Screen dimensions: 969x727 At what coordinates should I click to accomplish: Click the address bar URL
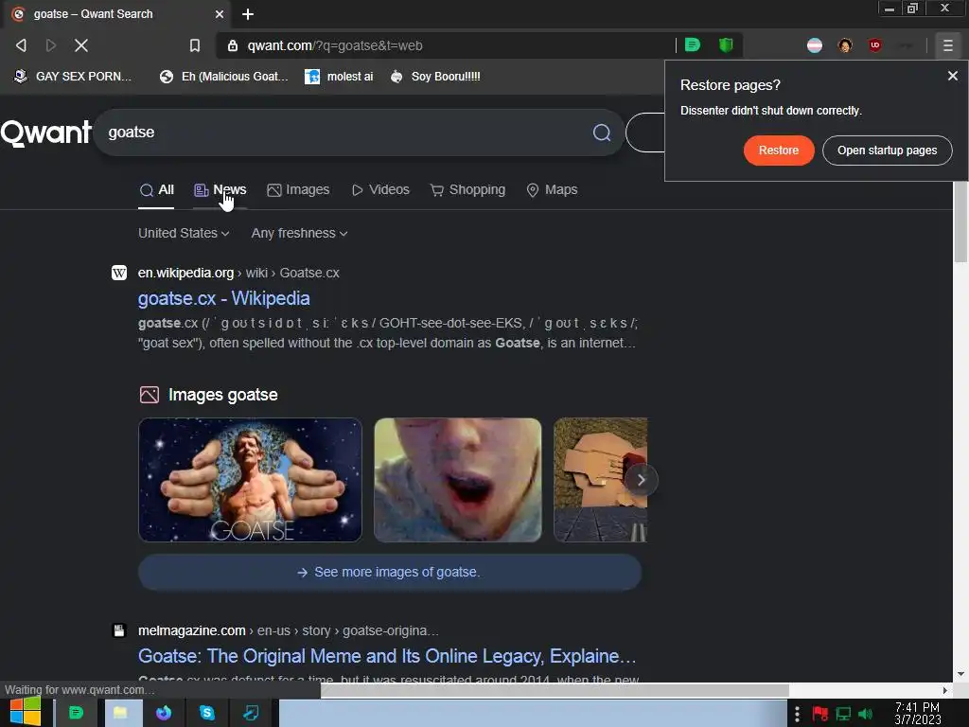[335, 45]
